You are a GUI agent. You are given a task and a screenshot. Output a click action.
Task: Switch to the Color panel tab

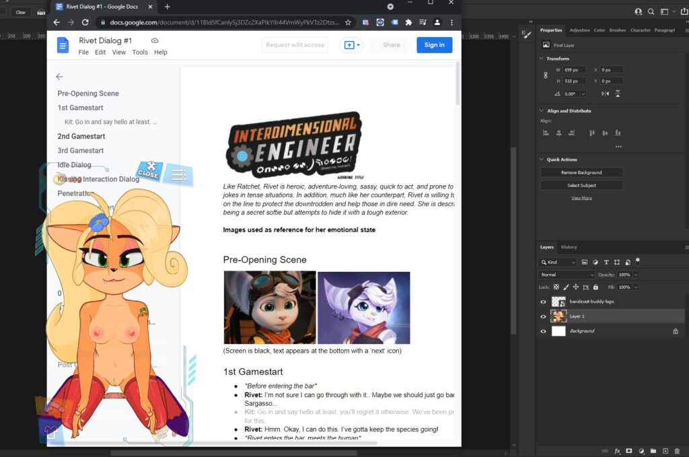[600, 30]
